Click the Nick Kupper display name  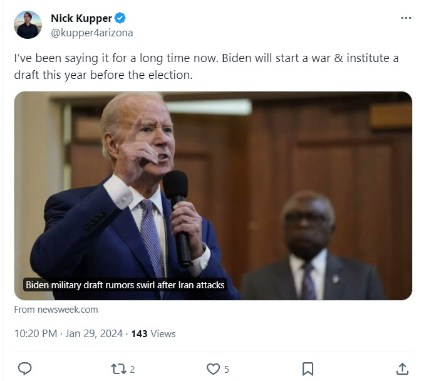[81, 19]
